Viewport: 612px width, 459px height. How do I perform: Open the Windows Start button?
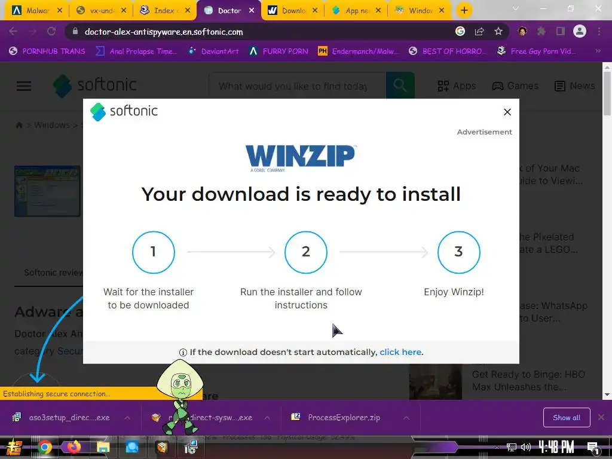tap(14, 447)
